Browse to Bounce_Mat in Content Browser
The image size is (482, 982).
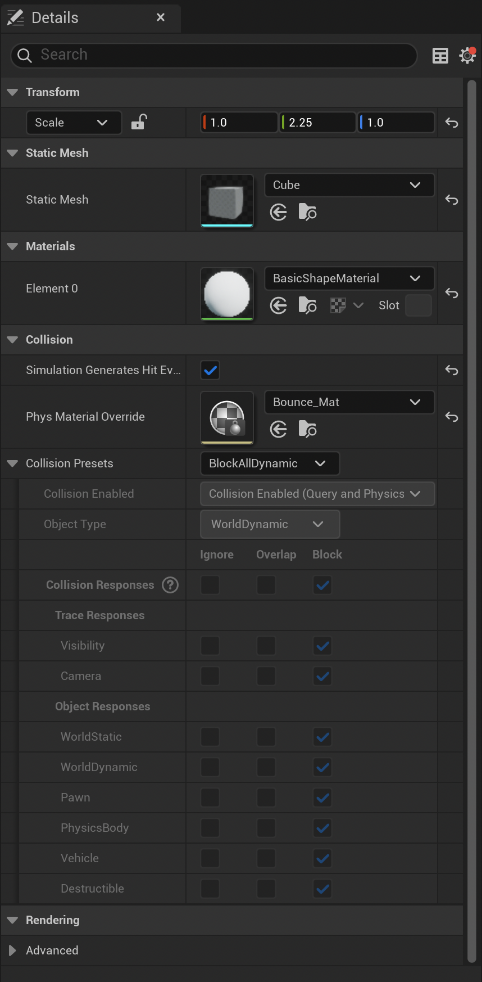tap(307, 430)
